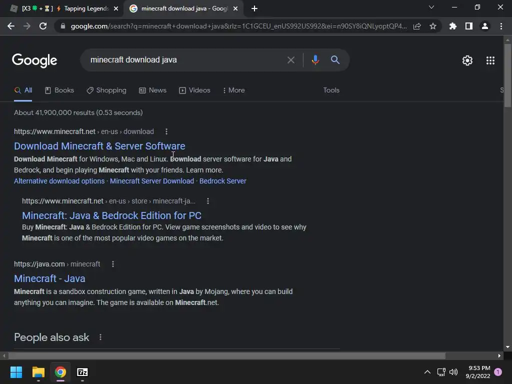Open Minecraft: Java & Bedrock Edition for PC

click(x=111, y=216)
